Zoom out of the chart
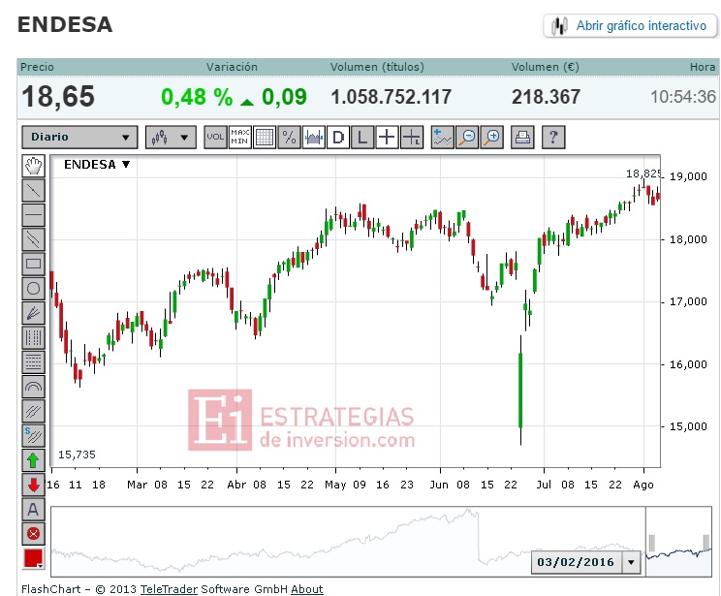 tap(467, 137)
